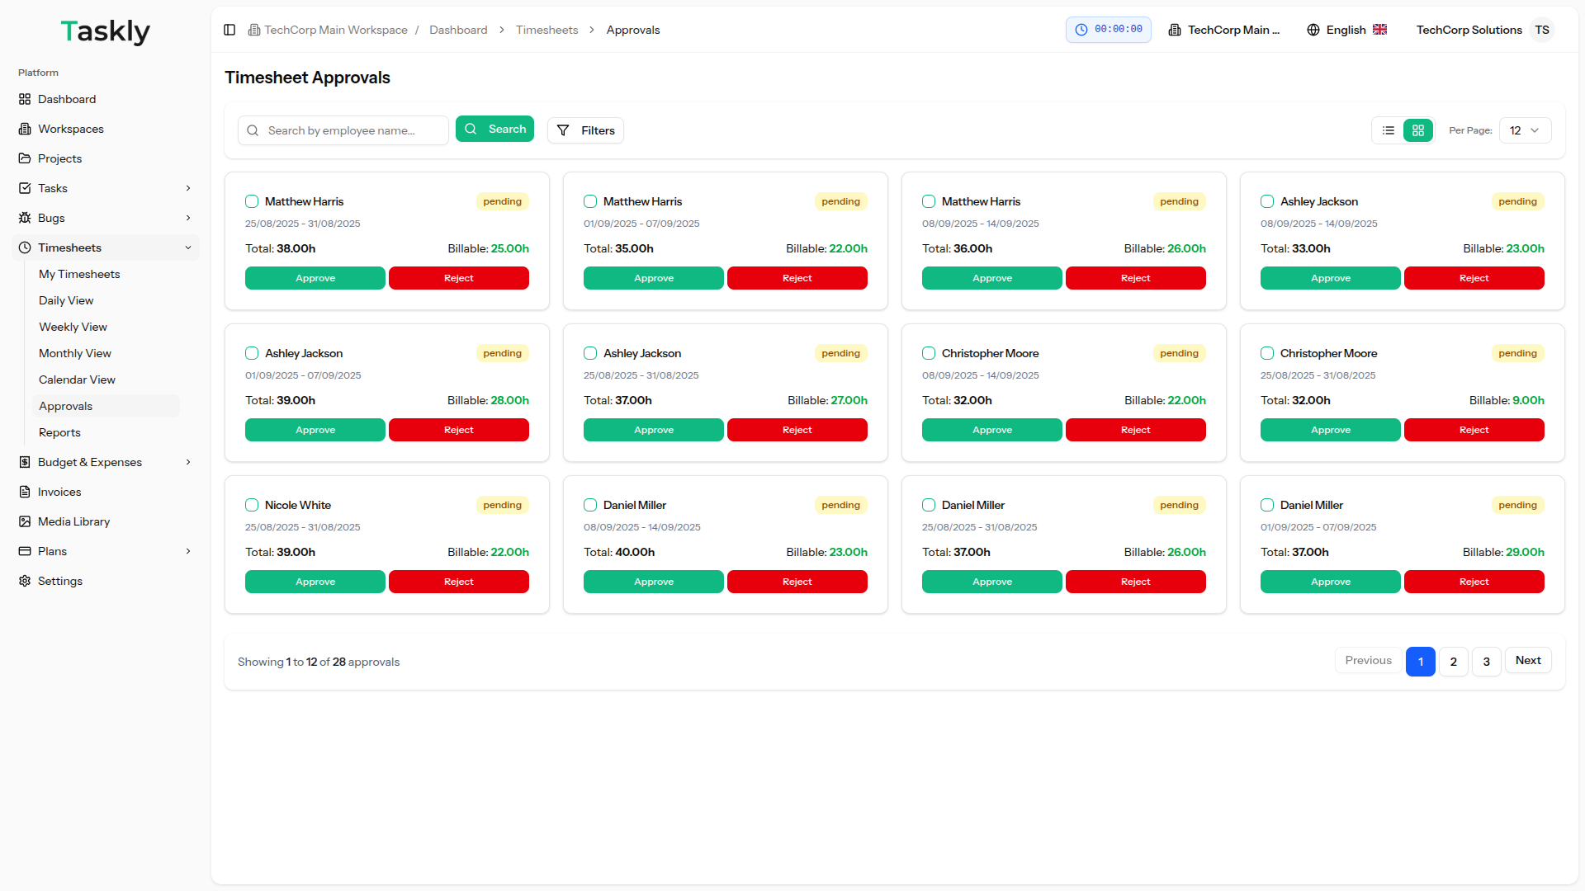Go to pagination page 2
Screen dimensions: 1585x891
pos(1453,662)
